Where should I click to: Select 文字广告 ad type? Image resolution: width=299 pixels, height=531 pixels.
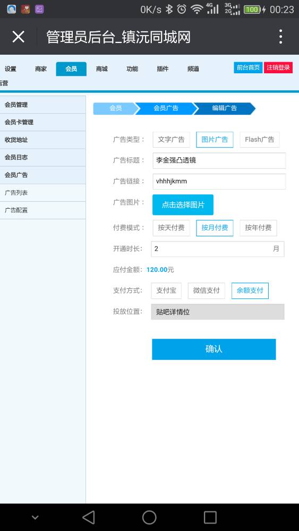172,140
